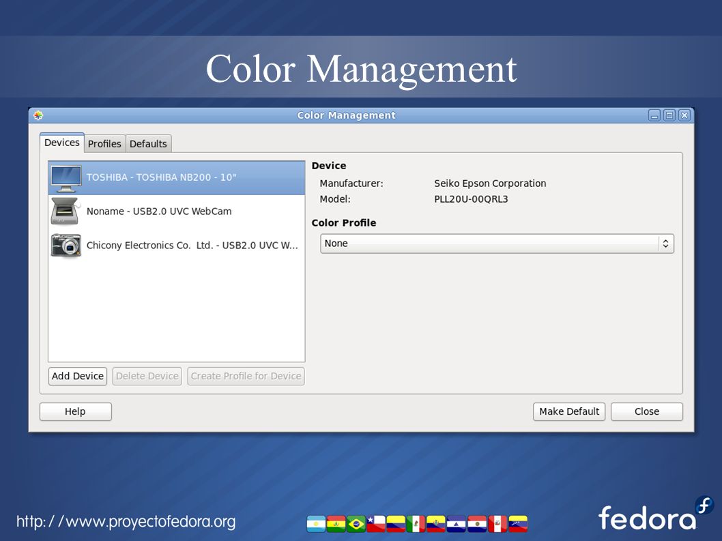The width and height of the screenshot is (722, 541).
Task: Click the Bolivia flag icon
Action: pos(336,524)
